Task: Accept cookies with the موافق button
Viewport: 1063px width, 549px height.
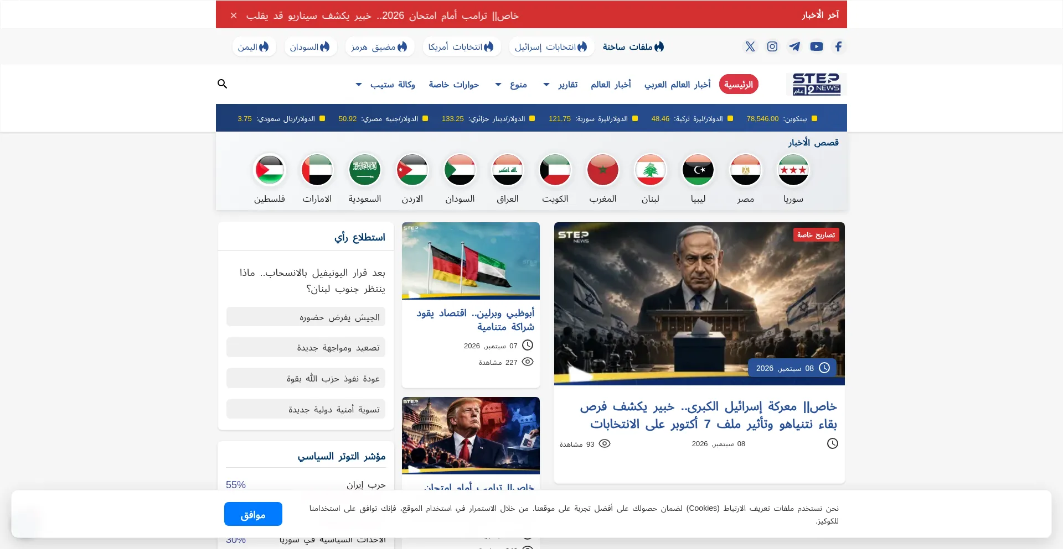Action: point(253,514)
